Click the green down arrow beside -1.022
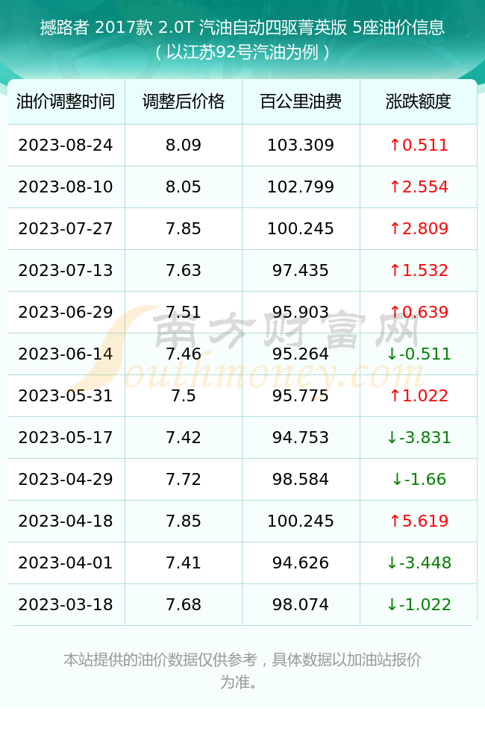Viewport: 485px width, 746px height. click(392, 605)
